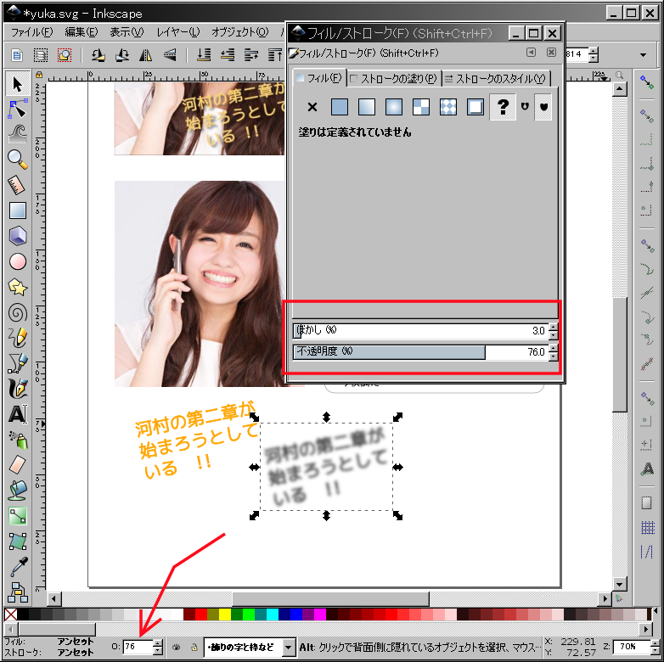Screen dimensions: 664x662
Task: Adjust the ぼかし blur slider
Action: click(x=420, y=331)
